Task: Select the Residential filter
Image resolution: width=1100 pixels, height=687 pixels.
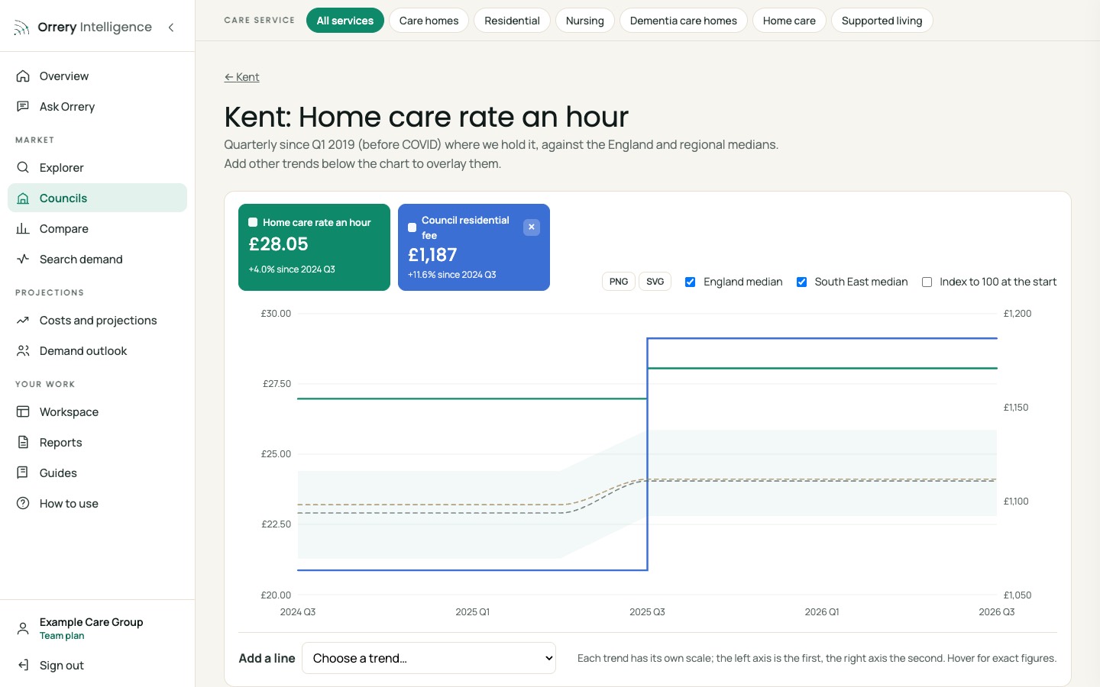Action: click(512, 21)
